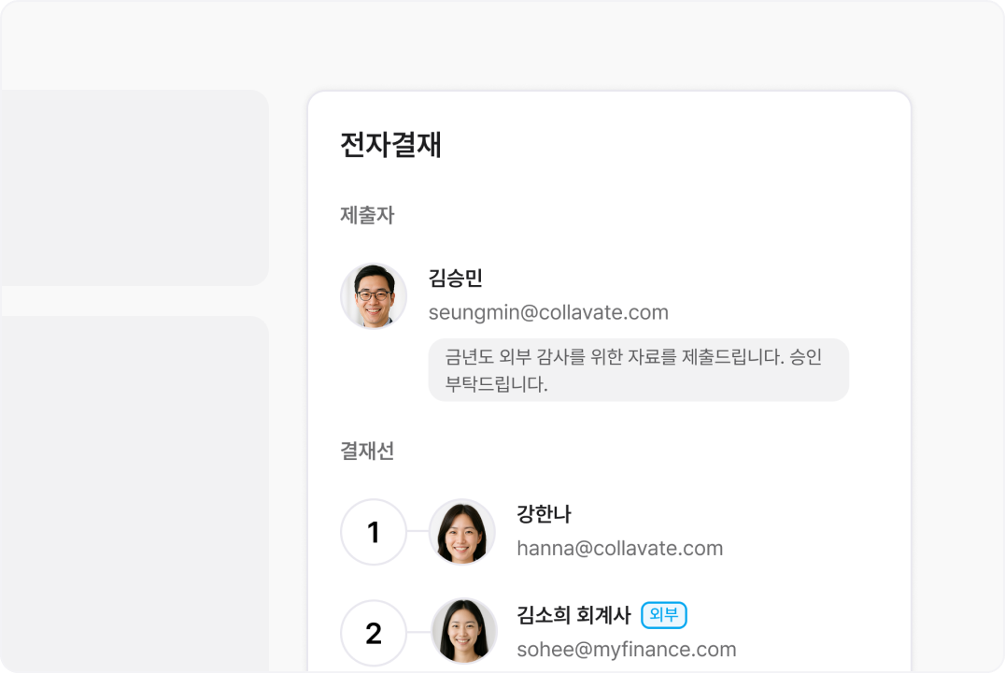Click 강한나's profile avatar
The image size is (1005, 674).
pos(462,532)
